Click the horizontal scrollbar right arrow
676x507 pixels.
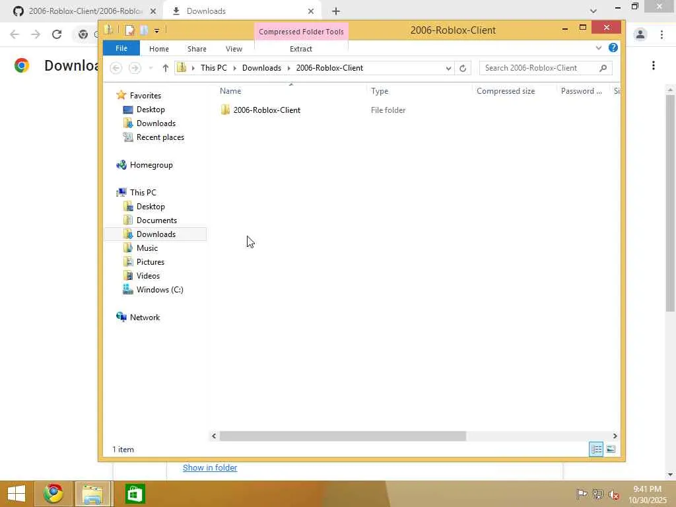coord(615,436)
